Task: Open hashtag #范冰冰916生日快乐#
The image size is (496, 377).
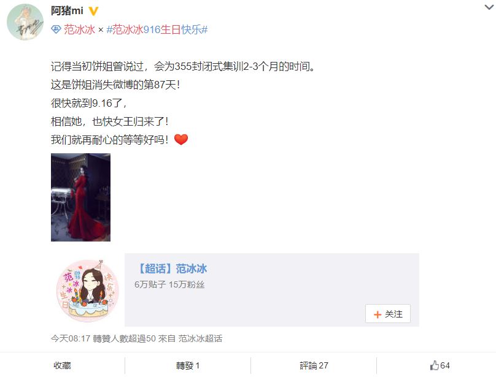Action: pos(157,29)
